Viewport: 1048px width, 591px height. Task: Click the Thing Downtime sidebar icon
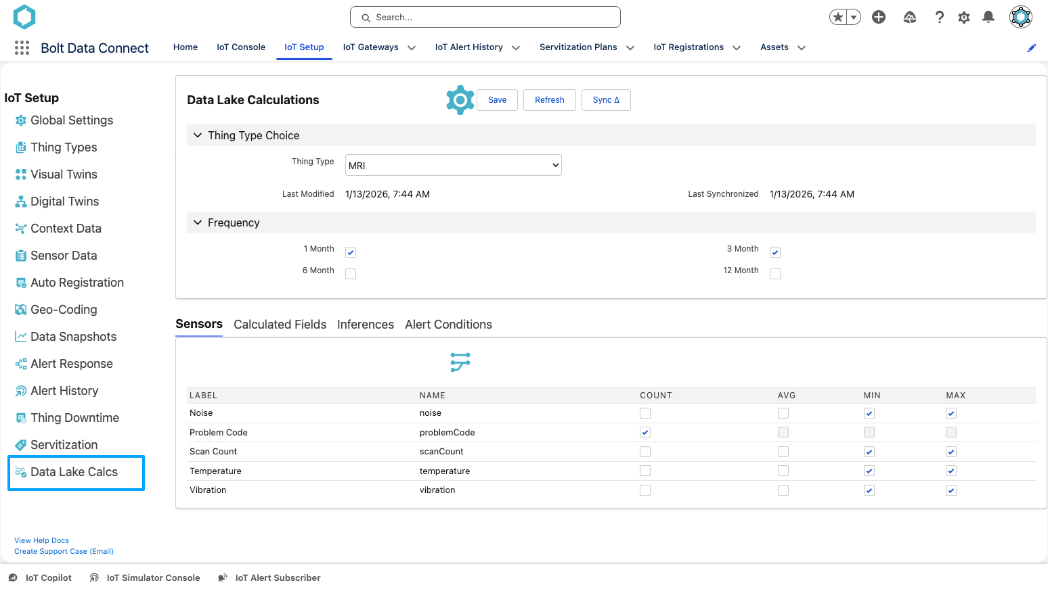21,418
